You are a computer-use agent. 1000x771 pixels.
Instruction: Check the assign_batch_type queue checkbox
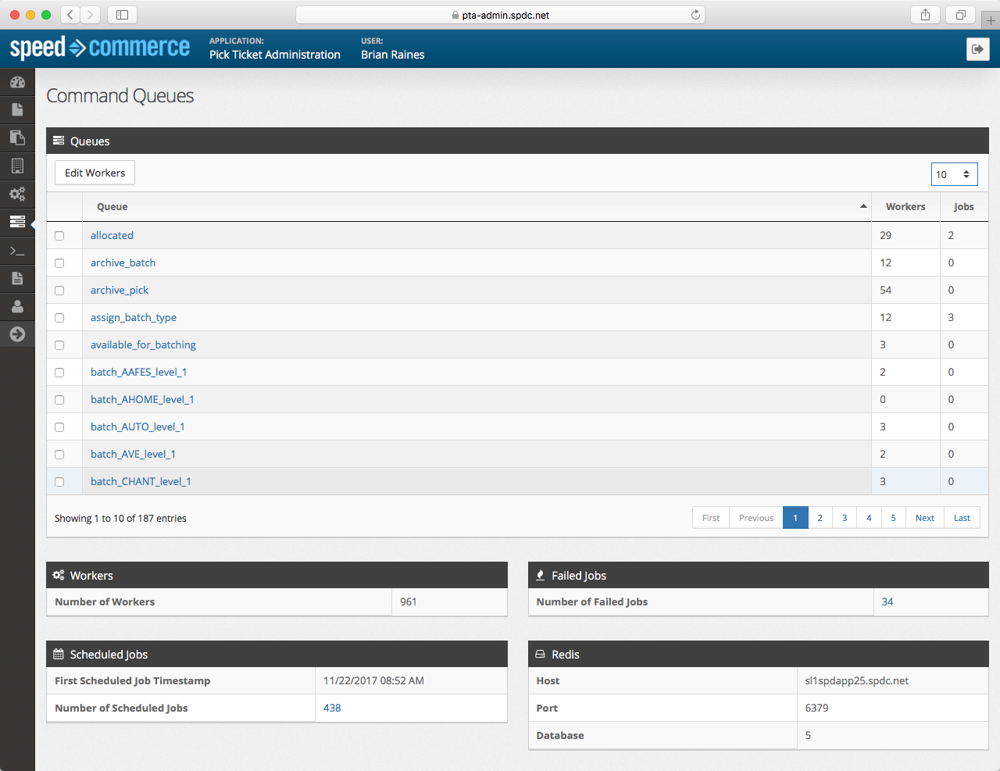coord(59,318)
